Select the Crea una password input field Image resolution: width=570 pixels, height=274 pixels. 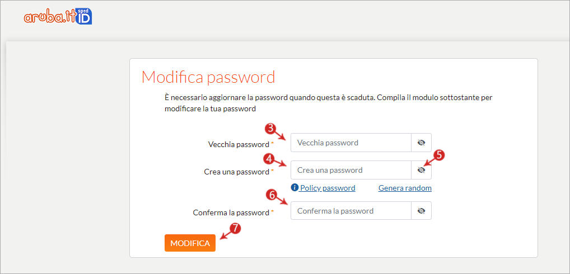pyautogui.click(x=351, y=170)
